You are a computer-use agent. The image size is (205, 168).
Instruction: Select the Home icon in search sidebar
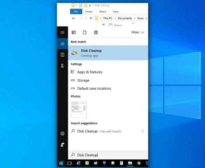pos(63,44)
